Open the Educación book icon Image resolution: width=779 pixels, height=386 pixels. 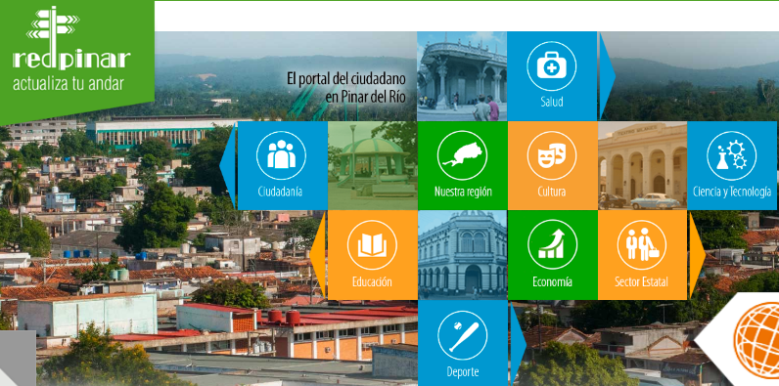click(x=372, y=245)
